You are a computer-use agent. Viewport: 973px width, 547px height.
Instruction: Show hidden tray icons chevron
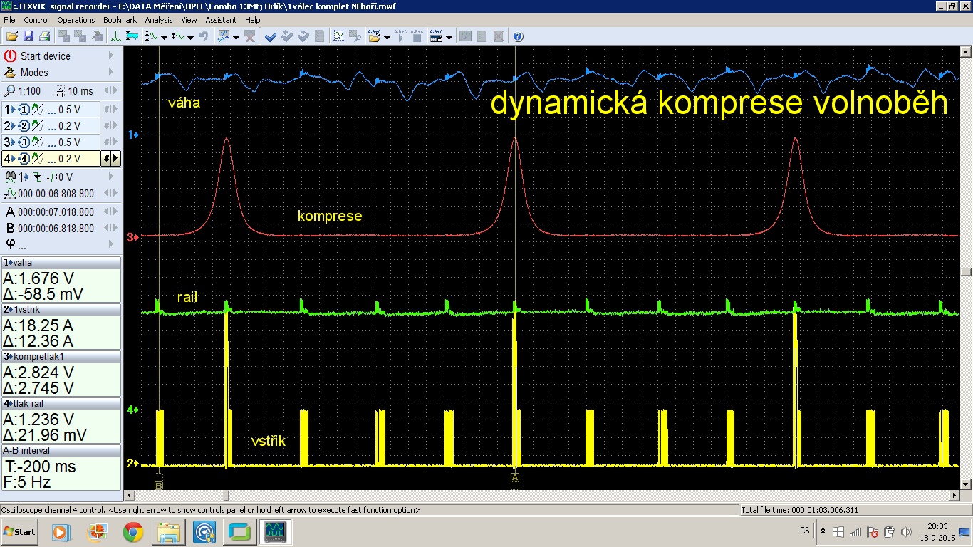click(823, 531)
